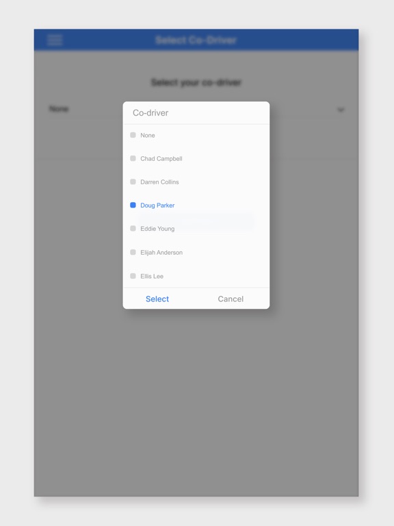The image size is (394, 526).
Task: Click the 'Darren Collins' name label
Action: click(x=159, y=181)
